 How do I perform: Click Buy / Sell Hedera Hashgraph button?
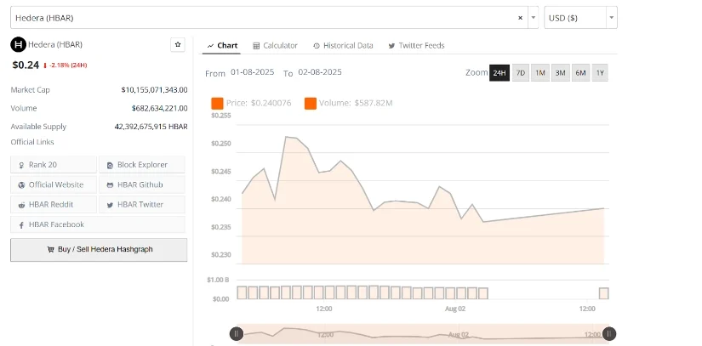pyautogui.click(x=99, y=249)
